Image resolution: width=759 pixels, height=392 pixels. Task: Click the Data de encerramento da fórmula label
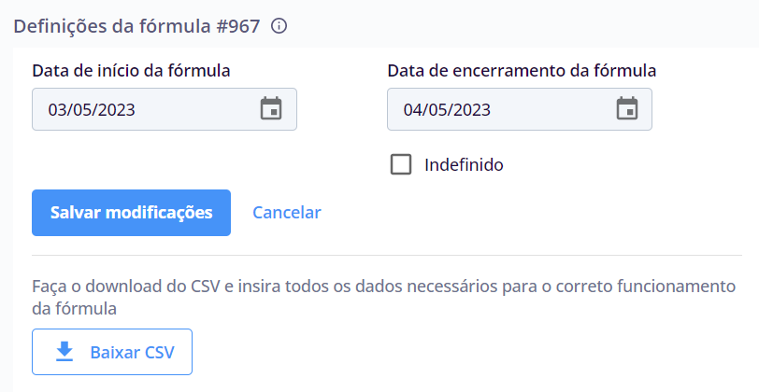(x=522, y=71)
